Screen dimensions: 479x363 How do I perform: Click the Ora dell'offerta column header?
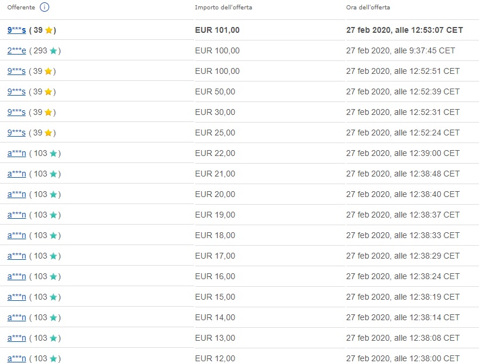[x=368, y=8]
